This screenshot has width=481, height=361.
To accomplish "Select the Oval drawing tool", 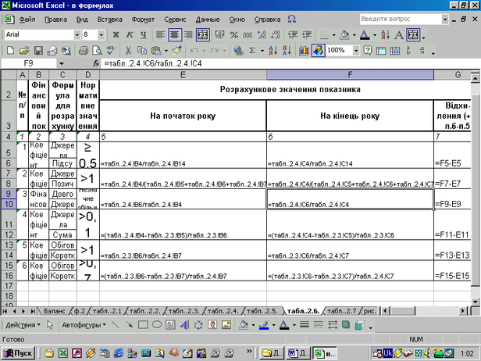I will [x=156, y=324].
